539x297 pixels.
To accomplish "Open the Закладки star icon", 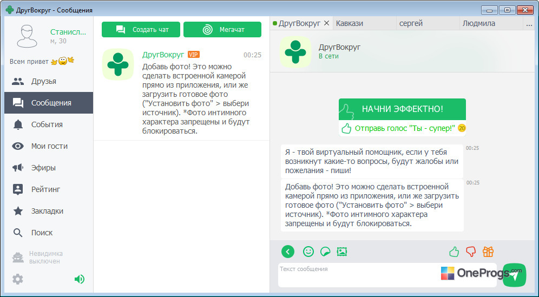I will point(18,211).
